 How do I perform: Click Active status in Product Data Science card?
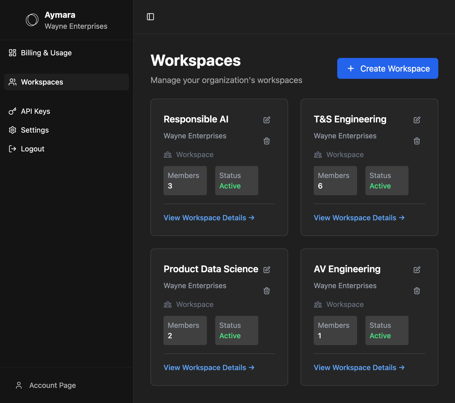tap(230, 336)
